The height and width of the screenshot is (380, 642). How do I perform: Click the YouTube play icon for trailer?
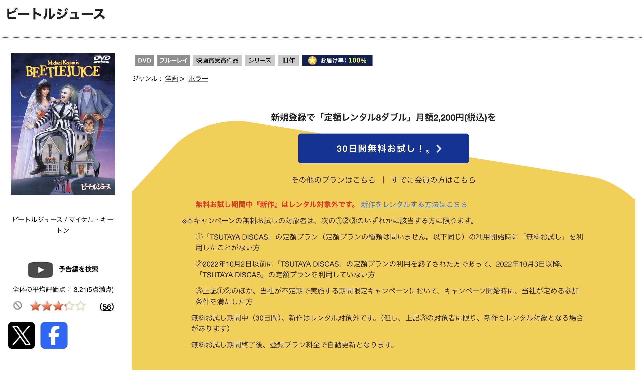(x=41, y=270)
